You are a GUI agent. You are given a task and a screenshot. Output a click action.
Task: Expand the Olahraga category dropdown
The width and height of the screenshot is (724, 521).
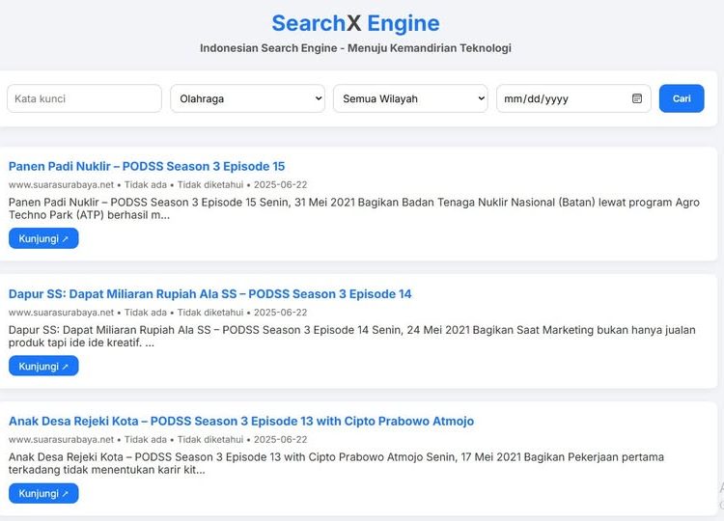click(247, 98)
